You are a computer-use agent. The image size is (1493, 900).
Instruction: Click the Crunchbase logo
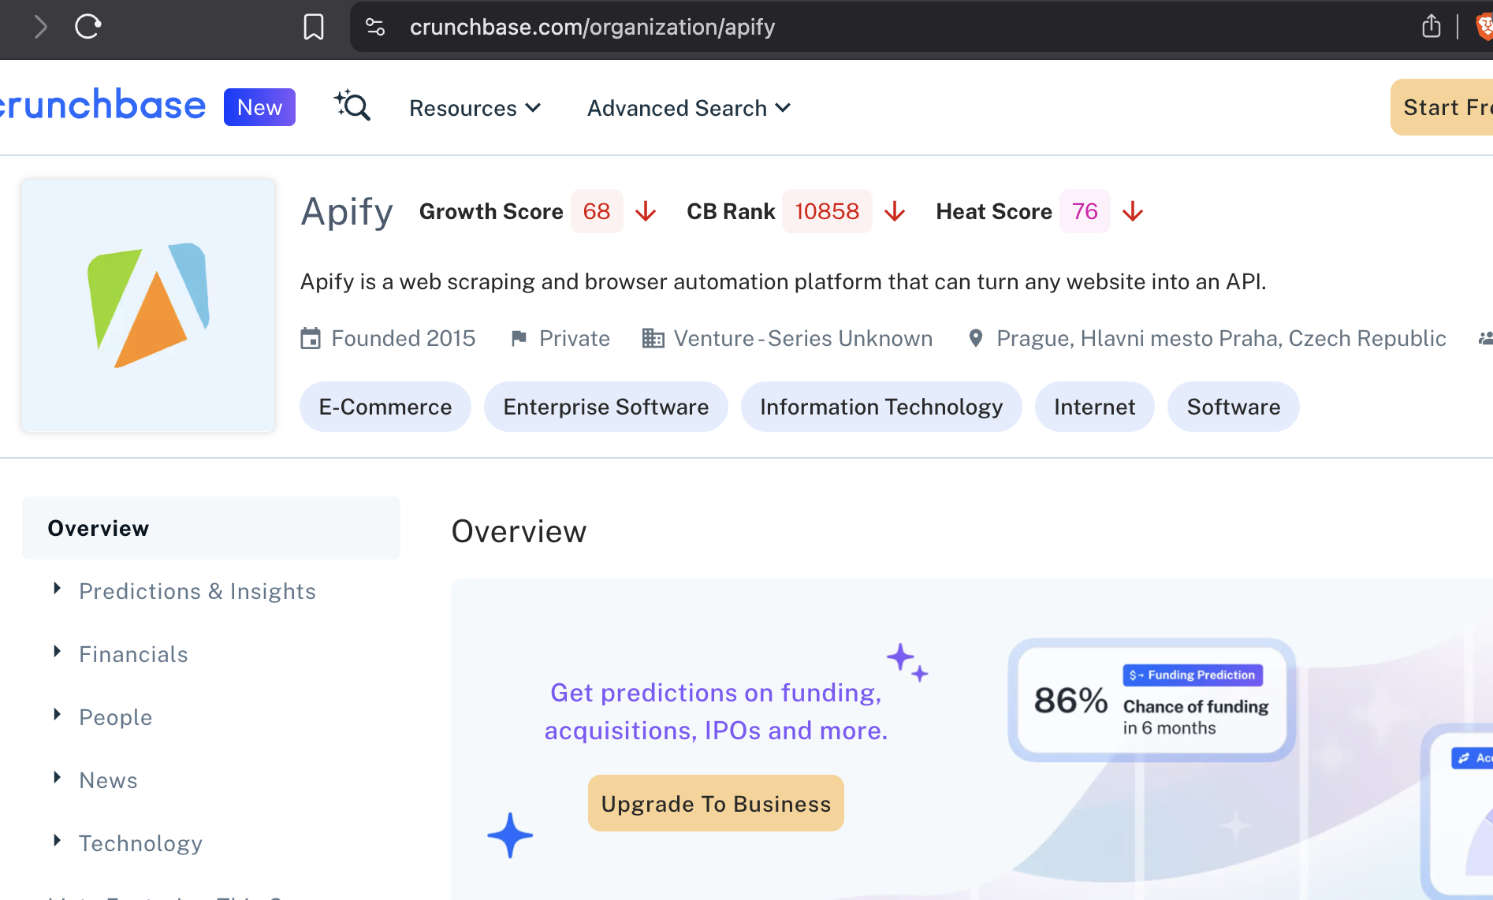(102, 106)
